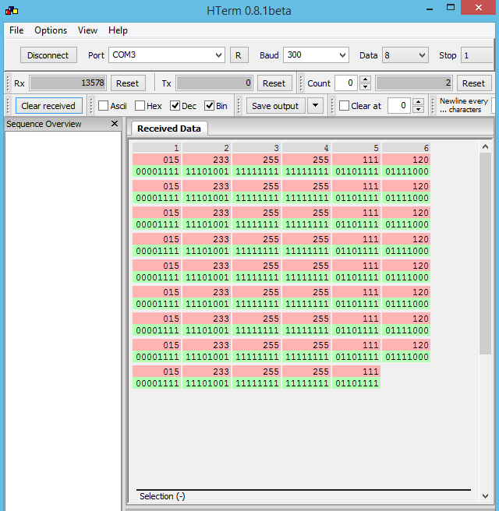Click Clear received button
The height and width of the screenshot is (511, 499).
[x=49, y=106]
